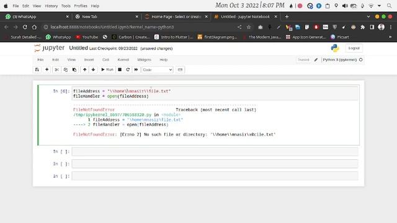Open the YouTube bookmark
This screenshot has width=397, height=223.
point(87,37)
